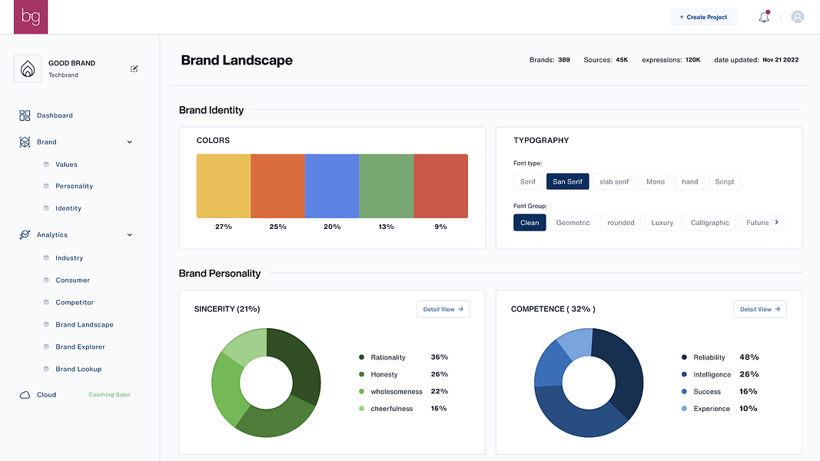820x461 pixels.
Task: Click the Brand cube icon in the sidebar
Action: 25,142
